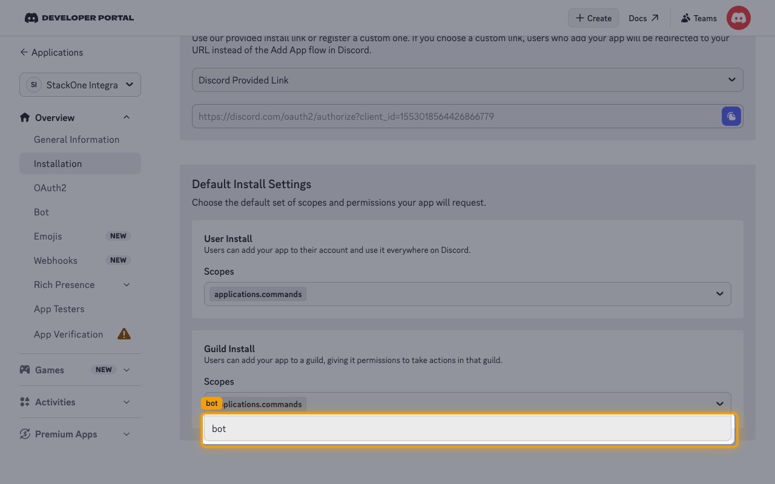Click the Overview home icon

(x=25, y=117)
